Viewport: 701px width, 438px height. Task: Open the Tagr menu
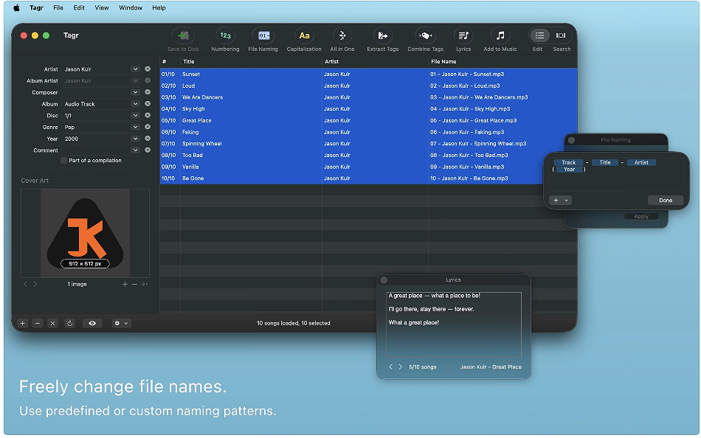pyautogui.click(x=36, y=7)
